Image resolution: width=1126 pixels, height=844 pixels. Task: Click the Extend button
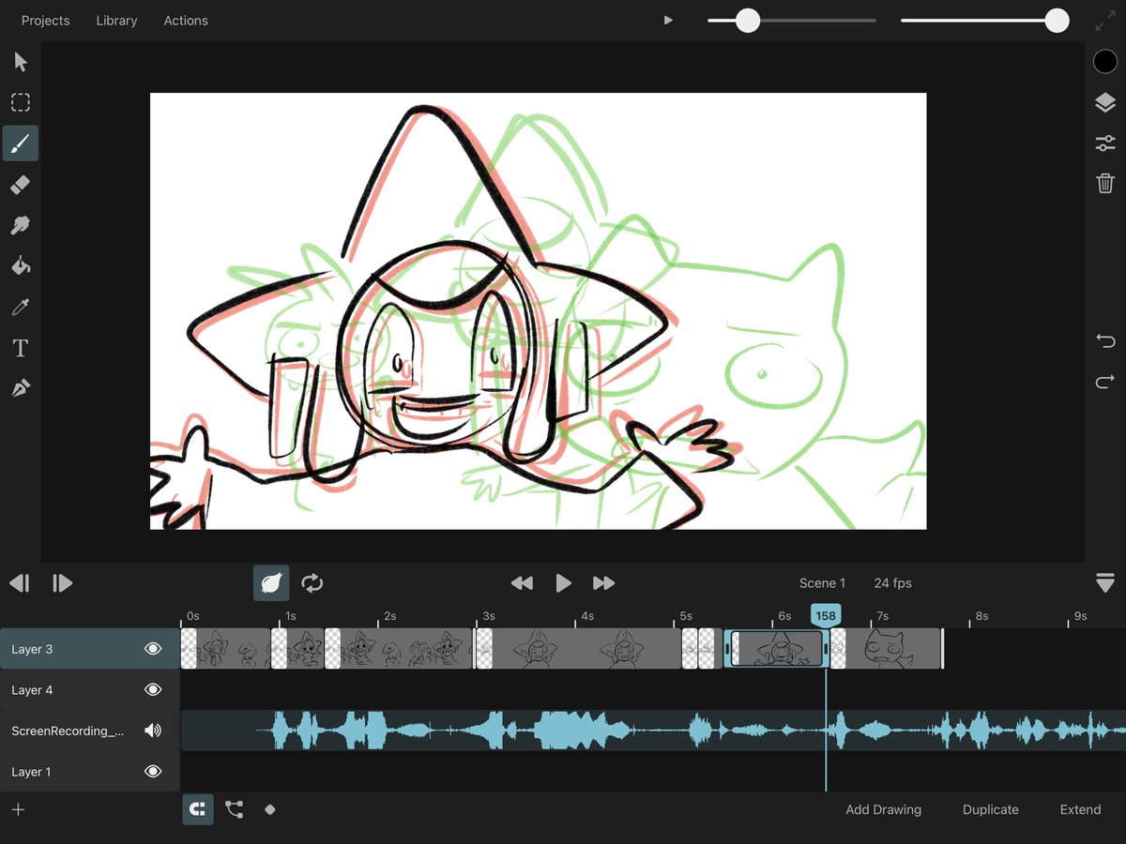click(1080, 809)
